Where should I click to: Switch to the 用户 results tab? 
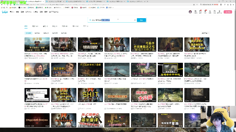[86, 26]
